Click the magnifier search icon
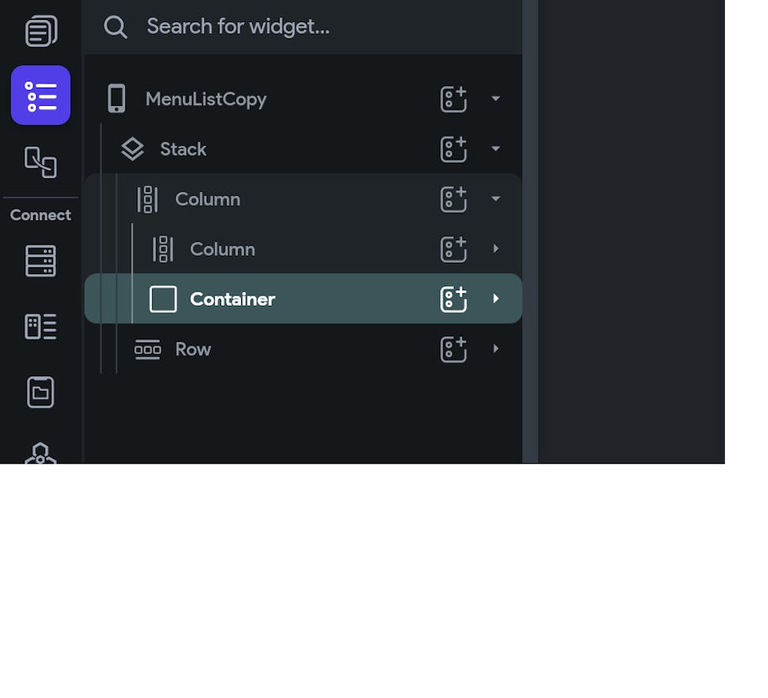 tap(116, 27)
